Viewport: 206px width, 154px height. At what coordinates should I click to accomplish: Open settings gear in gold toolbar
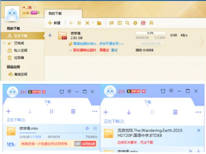(135, 23)
